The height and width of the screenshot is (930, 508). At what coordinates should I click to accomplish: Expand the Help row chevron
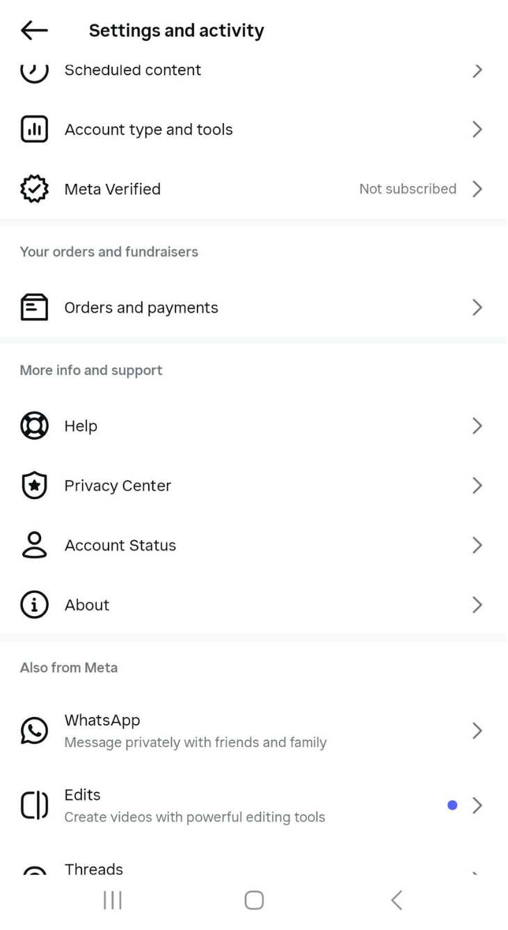coord(477,426)
